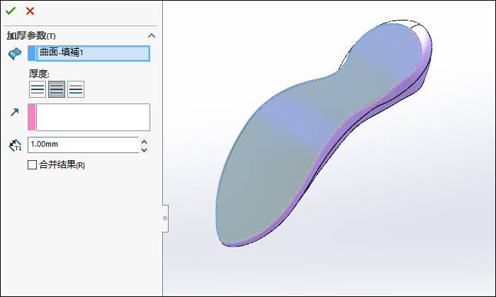Collapse the 加厚参数 section chevron
Image resolution: width=496 pixels, height=297 pixels.
point(152,35)
